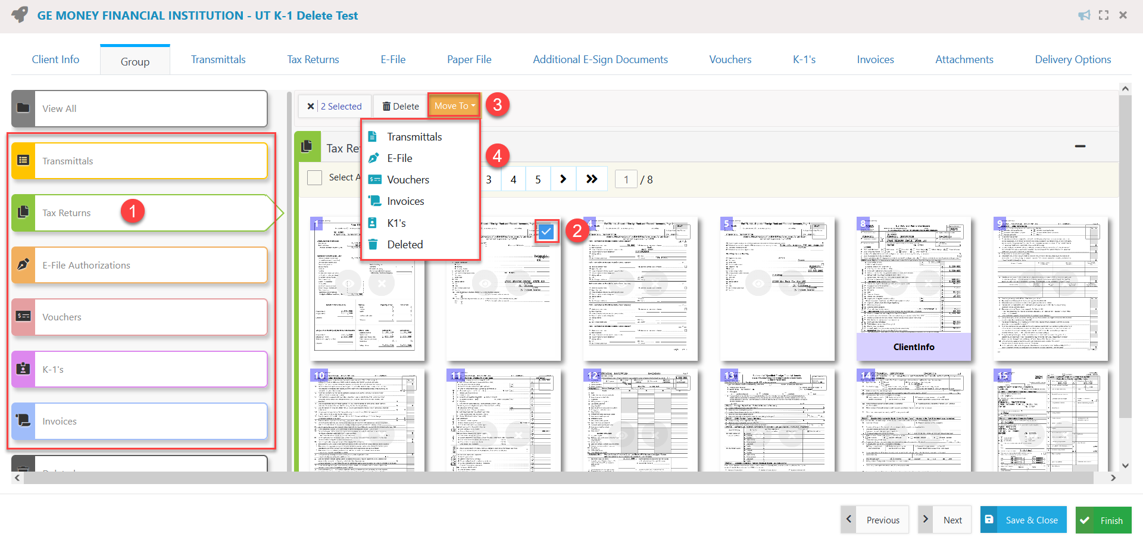This screenshot has height=546, width=1143.
Task: Click the Delete toolbar button with trash icon
Action: pyautogui.click(x=399, y=106)
